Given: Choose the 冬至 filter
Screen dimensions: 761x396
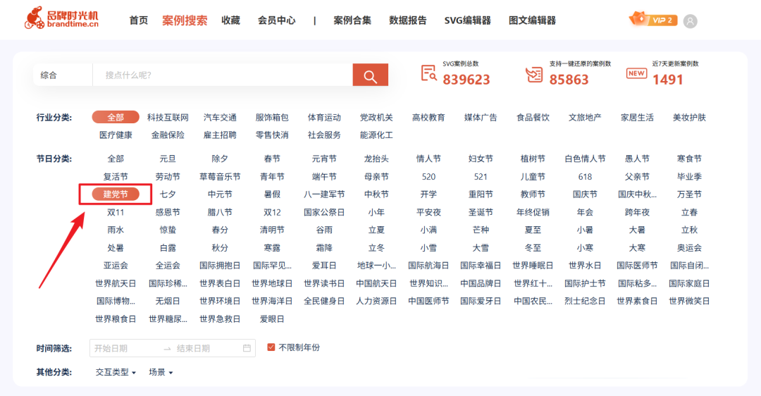Looking at the screenshot, I should click(533, 247).
